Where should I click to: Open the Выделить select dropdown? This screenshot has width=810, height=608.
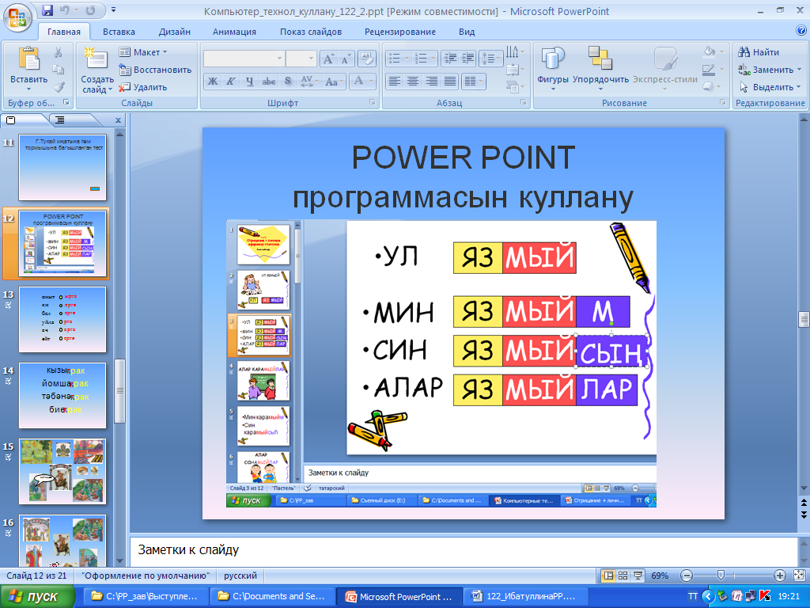(x=769, y=87)
